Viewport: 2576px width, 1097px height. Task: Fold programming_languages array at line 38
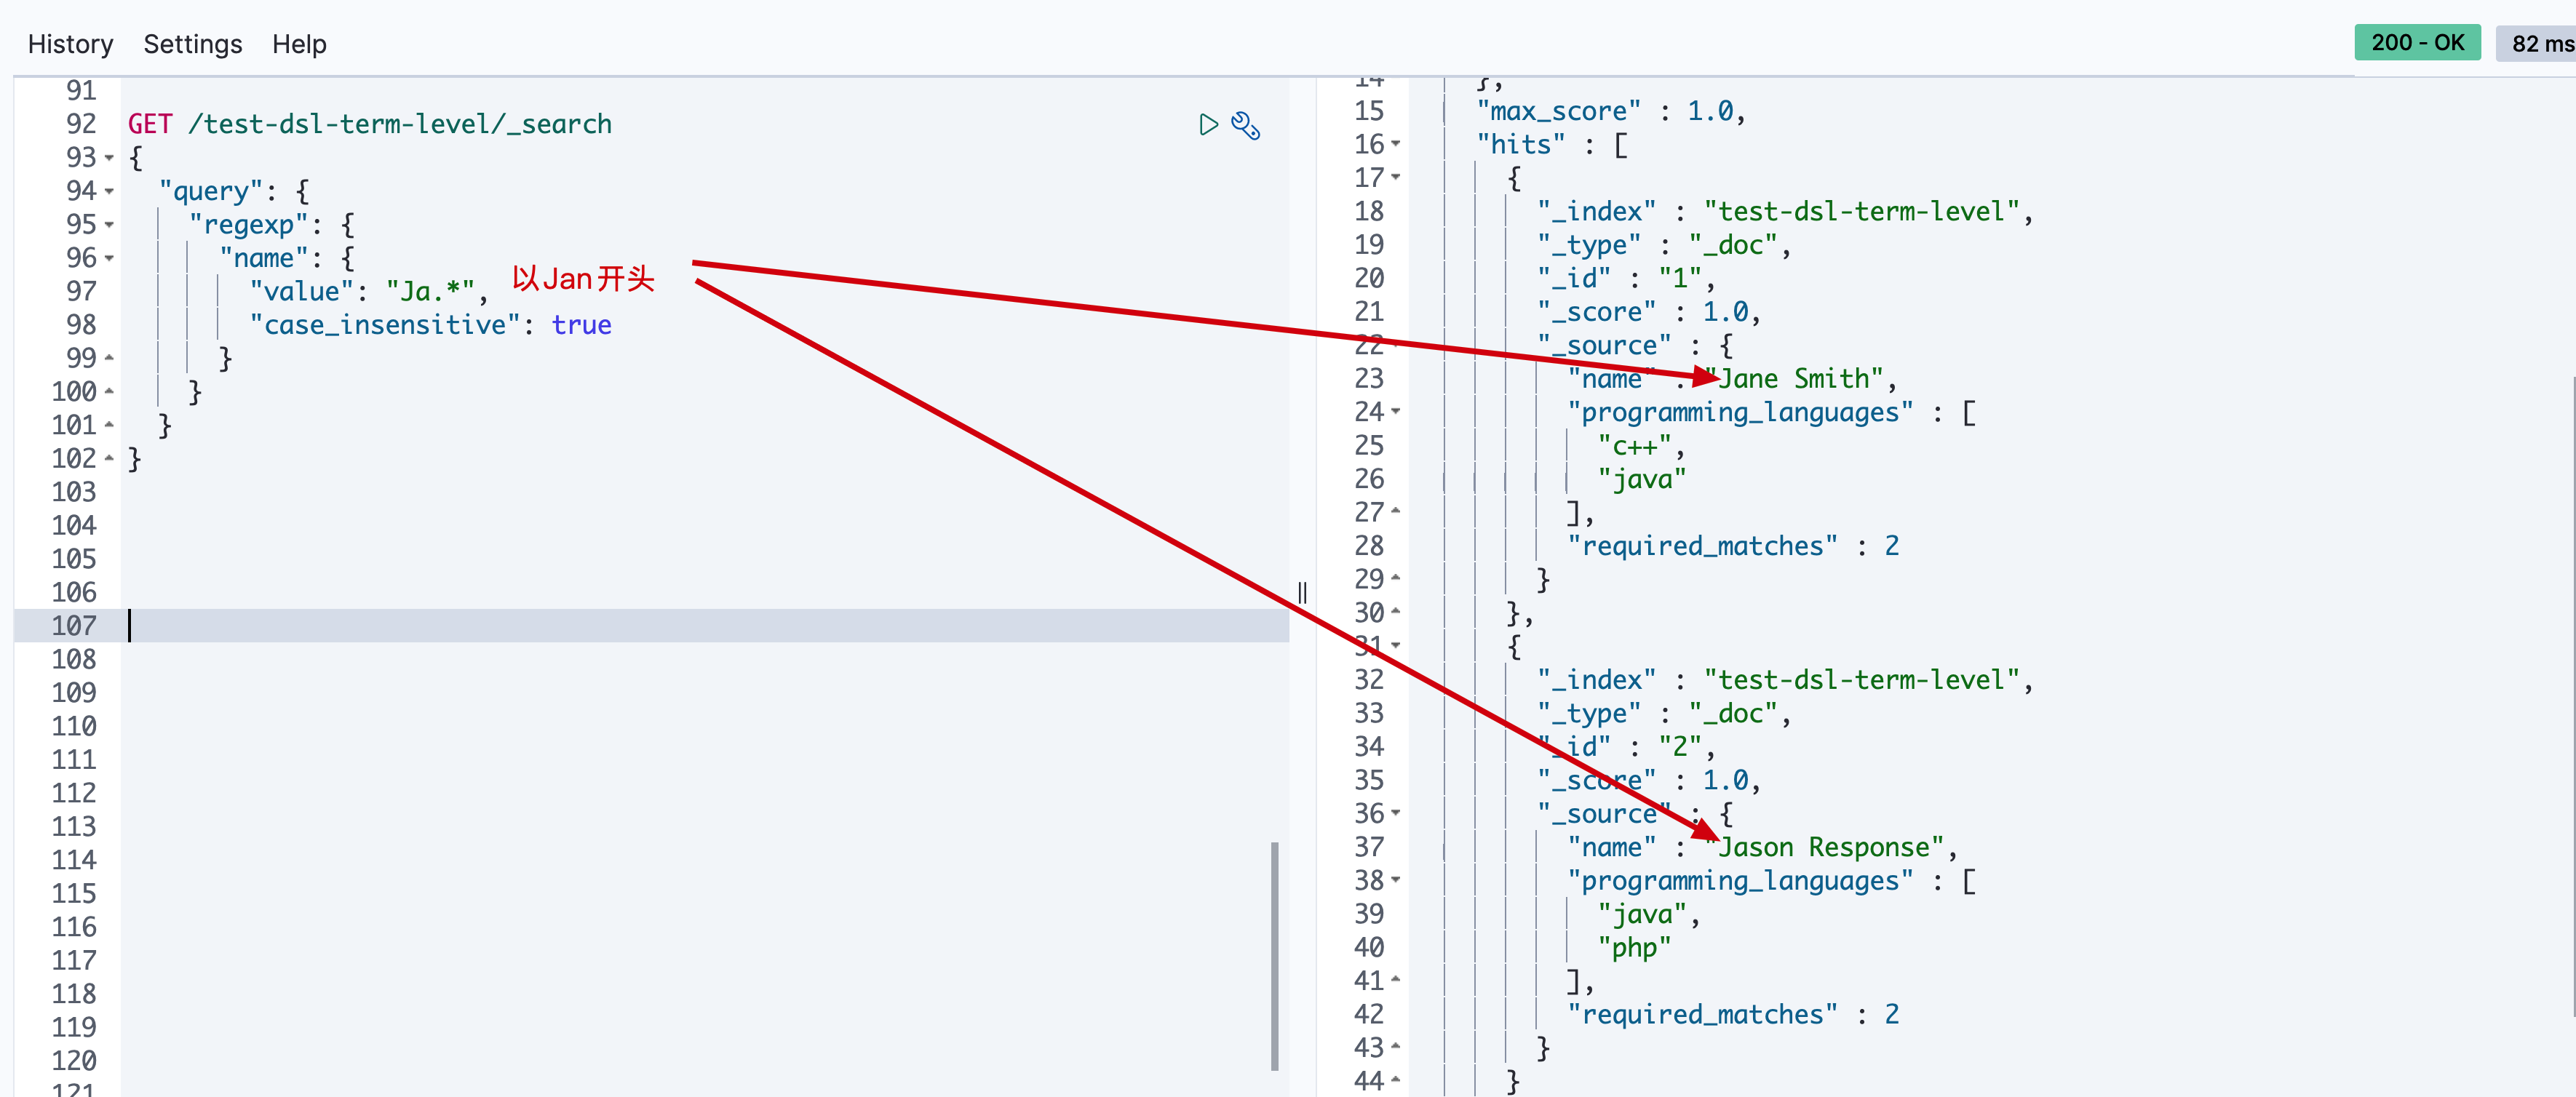[x=1396, y=880]
